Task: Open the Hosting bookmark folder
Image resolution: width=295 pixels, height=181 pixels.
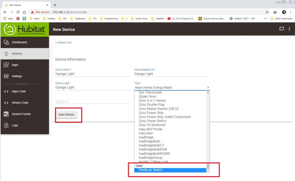Action: (x=49, y=18)
